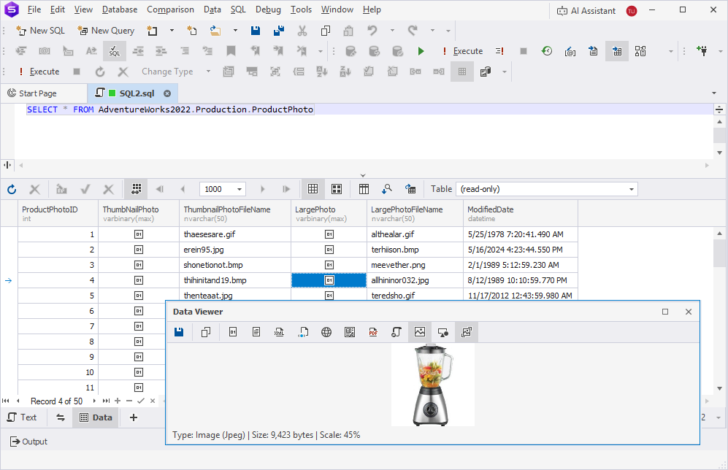
Task: Select the thaesesare.gif filename cell
Action: click(234, 234)
